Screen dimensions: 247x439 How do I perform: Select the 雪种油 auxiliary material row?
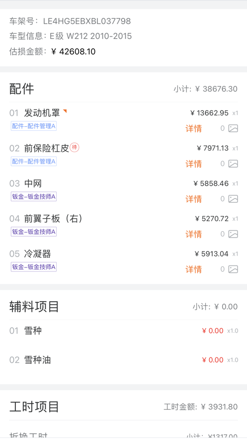pos(123,360)
